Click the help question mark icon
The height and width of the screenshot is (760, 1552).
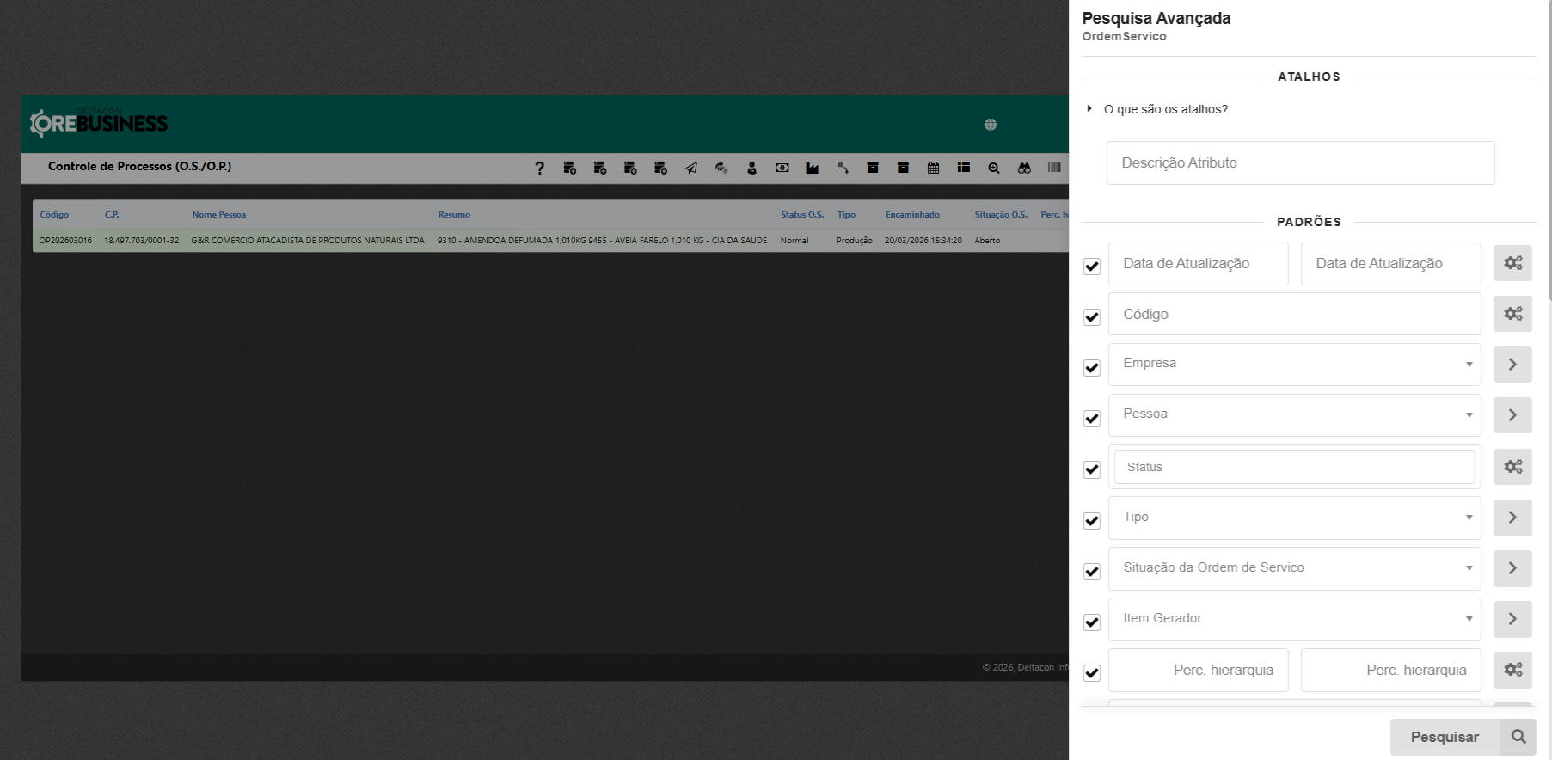(539, 168)
